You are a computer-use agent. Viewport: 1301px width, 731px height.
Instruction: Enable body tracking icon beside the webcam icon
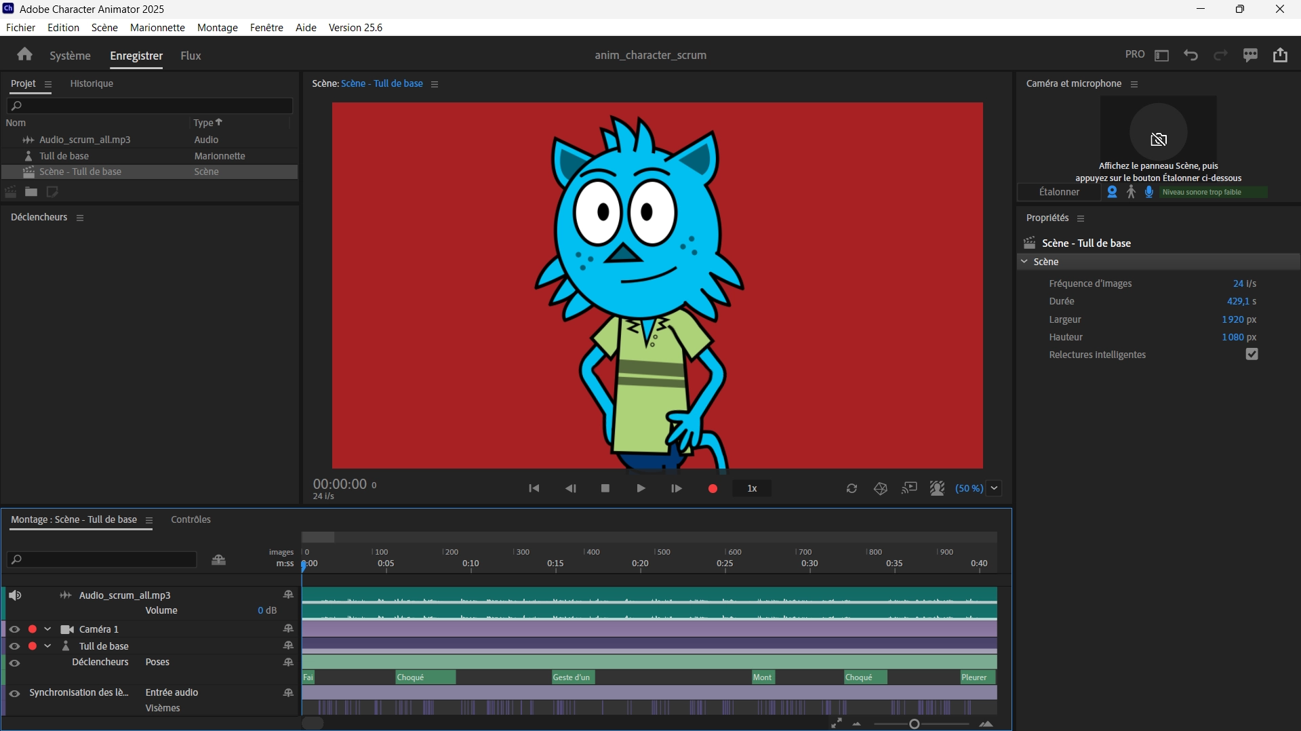pos(1130,192)
